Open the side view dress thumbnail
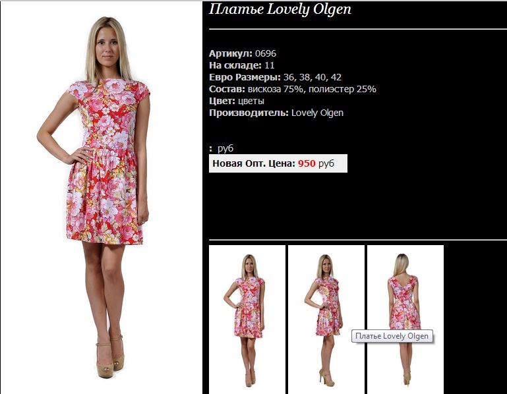The width and height of the screenshot is (507, 394). 326,320
